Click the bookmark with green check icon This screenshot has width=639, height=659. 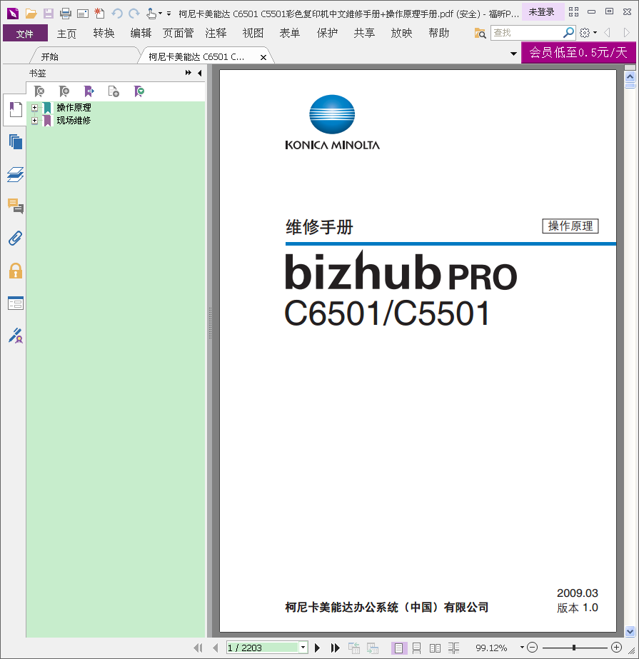(139, 91)
